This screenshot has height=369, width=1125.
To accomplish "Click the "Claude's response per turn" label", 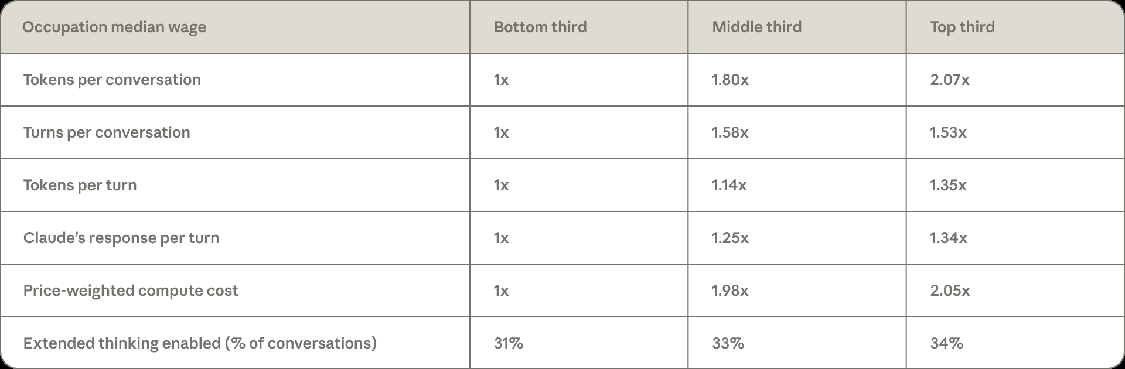I will 121,238.
